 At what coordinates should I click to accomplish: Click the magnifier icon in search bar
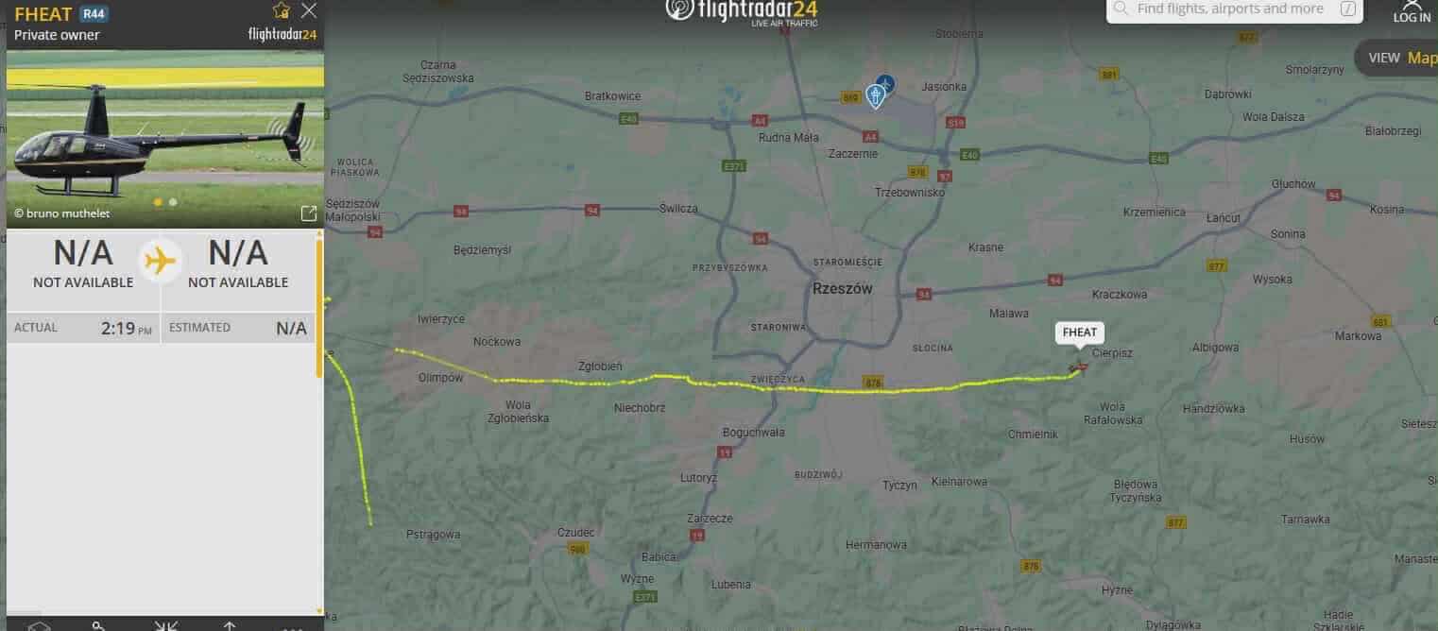(x=1121, y=9)
